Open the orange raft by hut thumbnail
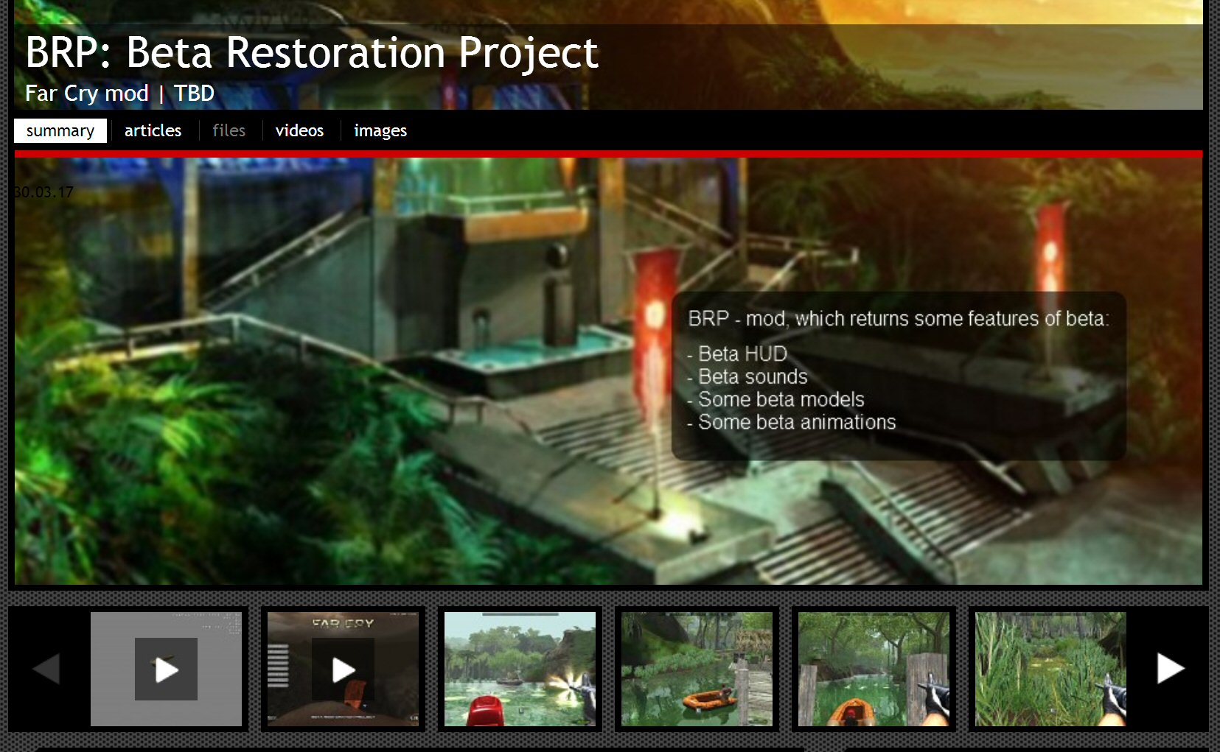This screenshot has height=752, width=1220. click(697, 669)
